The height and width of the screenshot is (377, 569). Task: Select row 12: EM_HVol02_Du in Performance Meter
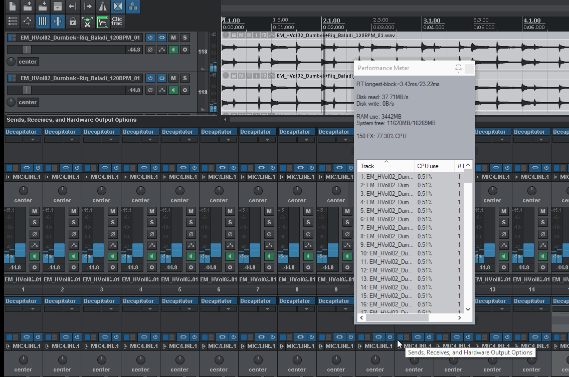[x=411, y=270]
